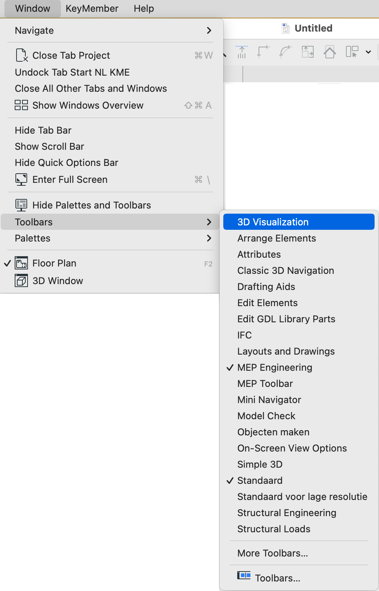Click the Fillet/Chamfer corner toolbar icon

coord(263,52)
